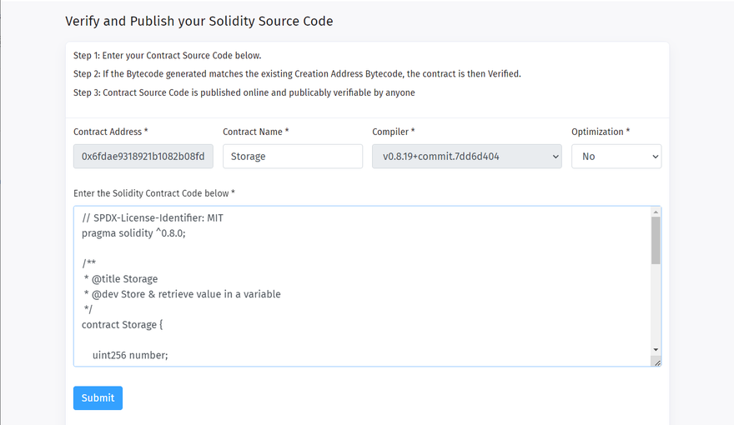Click the SPDX-License-Identifier comment line
This screenshot has width=734, height=425.
tap(153, 218)
